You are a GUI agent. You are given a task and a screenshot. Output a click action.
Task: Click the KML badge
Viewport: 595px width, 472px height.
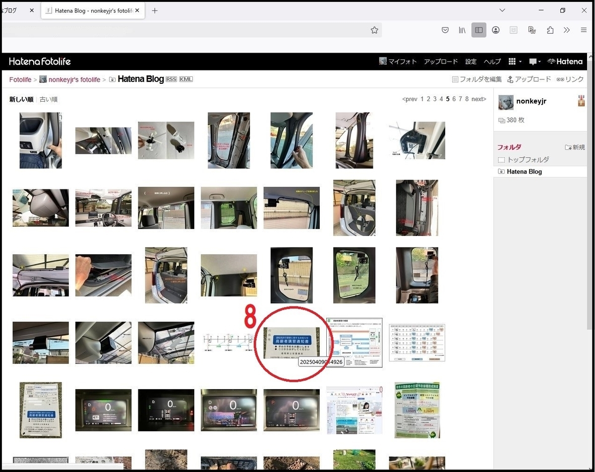[x=186, y=79]
